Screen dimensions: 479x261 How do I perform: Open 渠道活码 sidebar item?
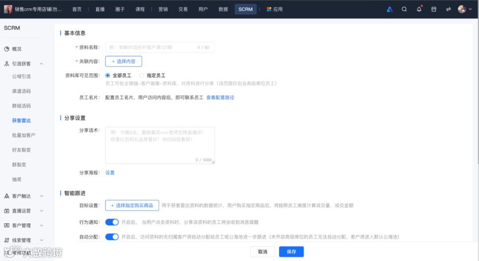21,91
